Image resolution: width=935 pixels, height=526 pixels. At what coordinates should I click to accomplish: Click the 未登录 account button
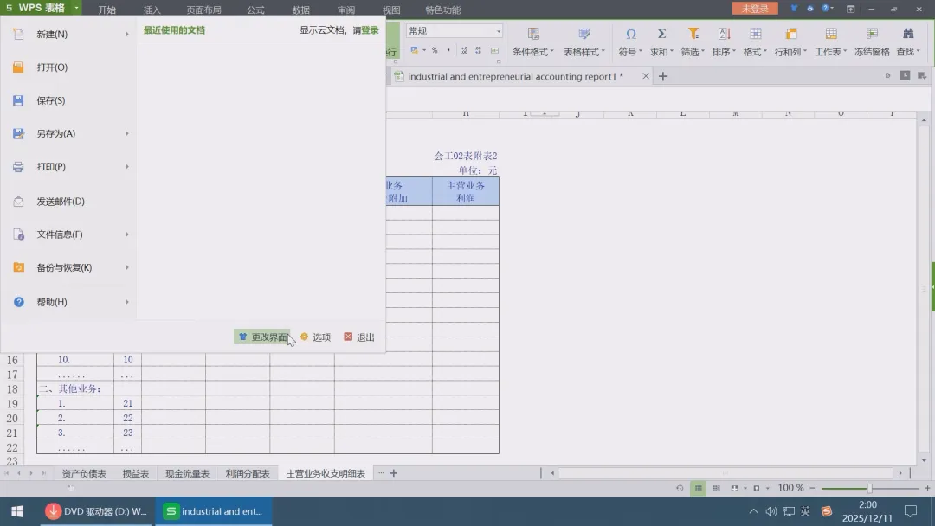pos(755,9)
